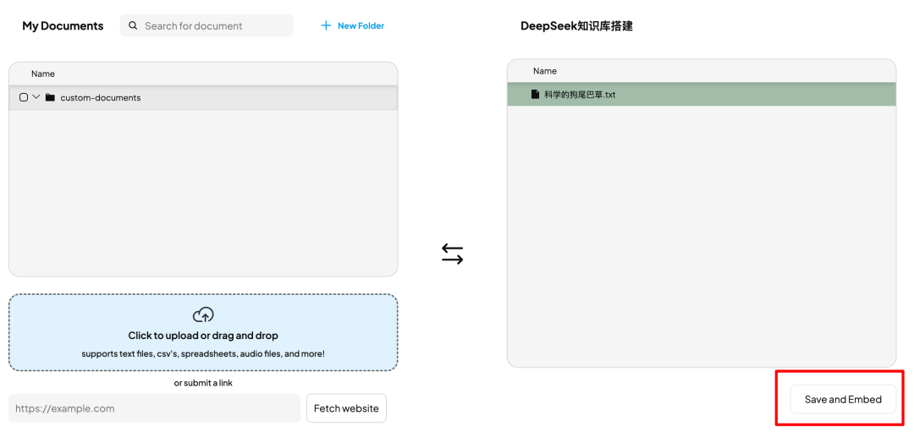The image size is (914, 437).
Task: Click the search magnifier icon
Action: pyautogui.click(x=133, y=25)
